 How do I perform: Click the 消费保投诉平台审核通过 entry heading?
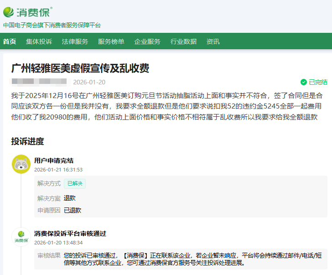(x=70, y=233)
